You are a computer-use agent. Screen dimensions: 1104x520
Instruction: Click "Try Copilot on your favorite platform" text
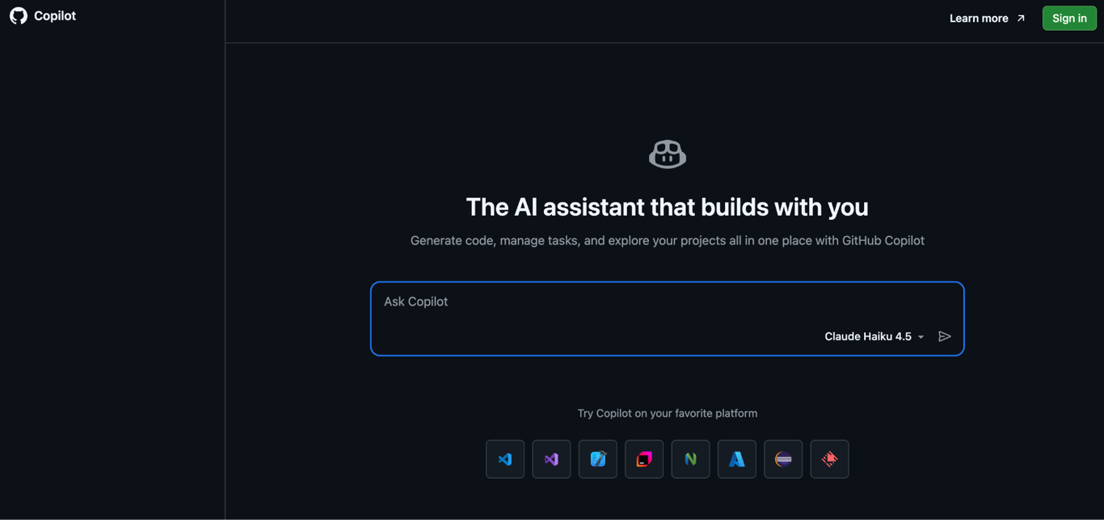click(667, 413)
